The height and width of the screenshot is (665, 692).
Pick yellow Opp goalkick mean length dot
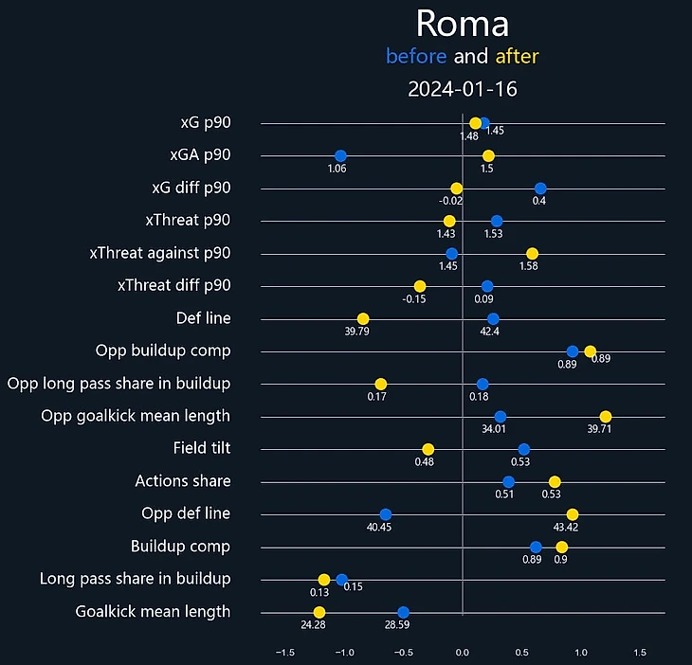tap(606, 417)
